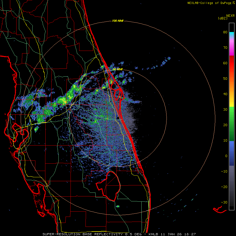This screenshot has width=236, height=236.
Task: Click the 40 dBZ scale value
Action: (x=225, y=94)
